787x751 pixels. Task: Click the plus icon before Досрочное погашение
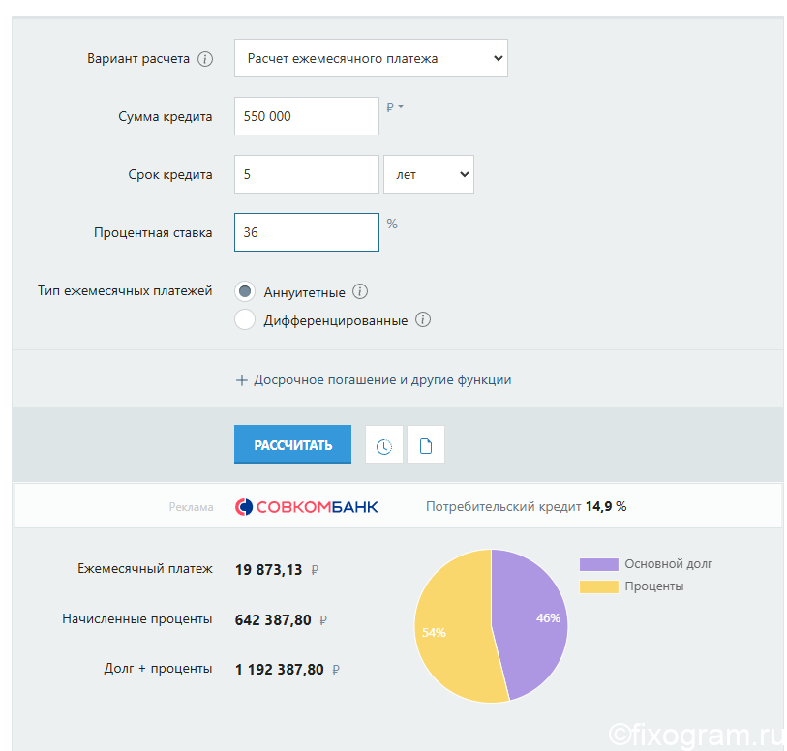[241, 380]
